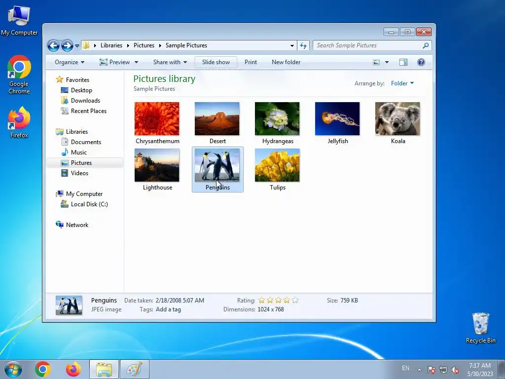Open the recent pages dropdown arrow
505x379 pixels.
pos(77,46)
